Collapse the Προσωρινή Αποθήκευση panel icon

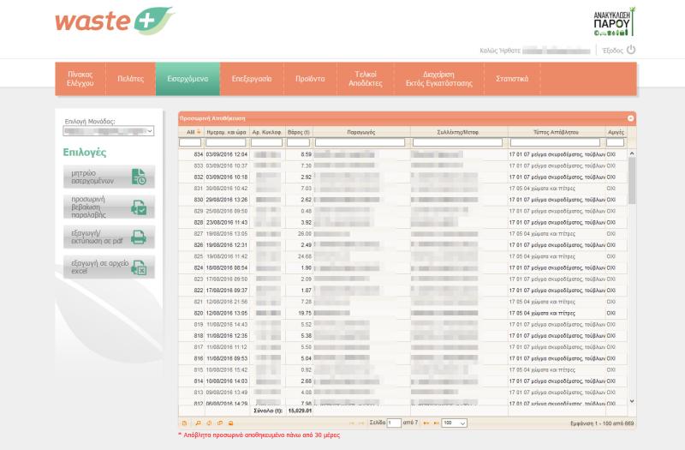(x=630, y=117)
